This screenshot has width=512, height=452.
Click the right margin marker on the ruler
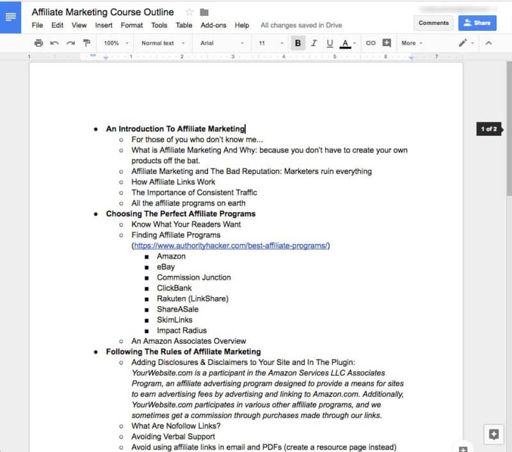(412, 58)
